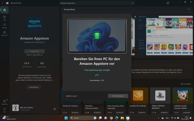Open File Explorer from the taskbar
Viewport: 194px width, 121px height.
click(x=122, y=118)
